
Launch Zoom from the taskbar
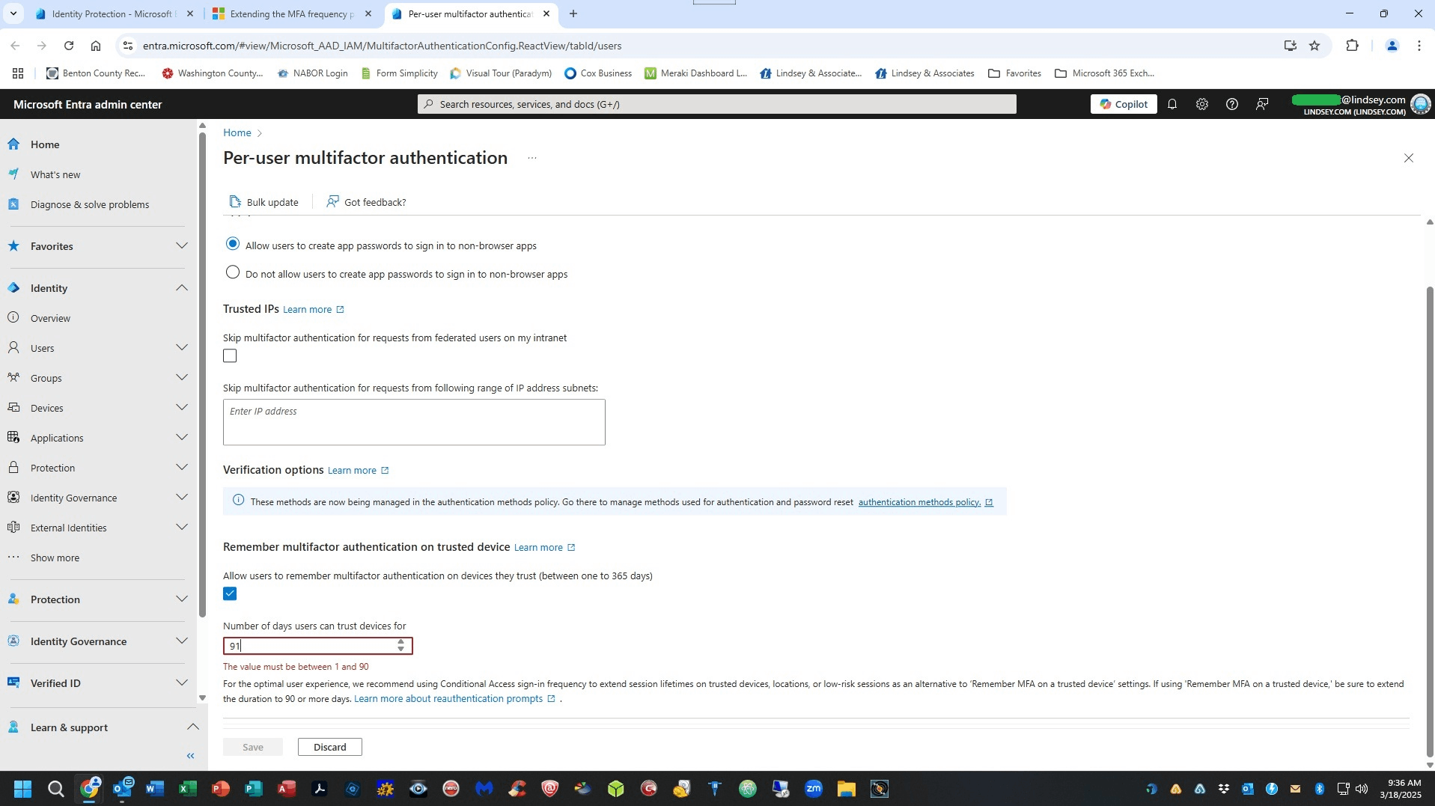(x=814, y=788)
